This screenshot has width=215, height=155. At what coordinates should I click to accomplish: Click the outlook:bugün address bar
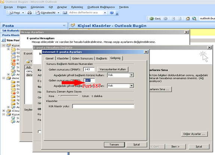pos(207,18)
